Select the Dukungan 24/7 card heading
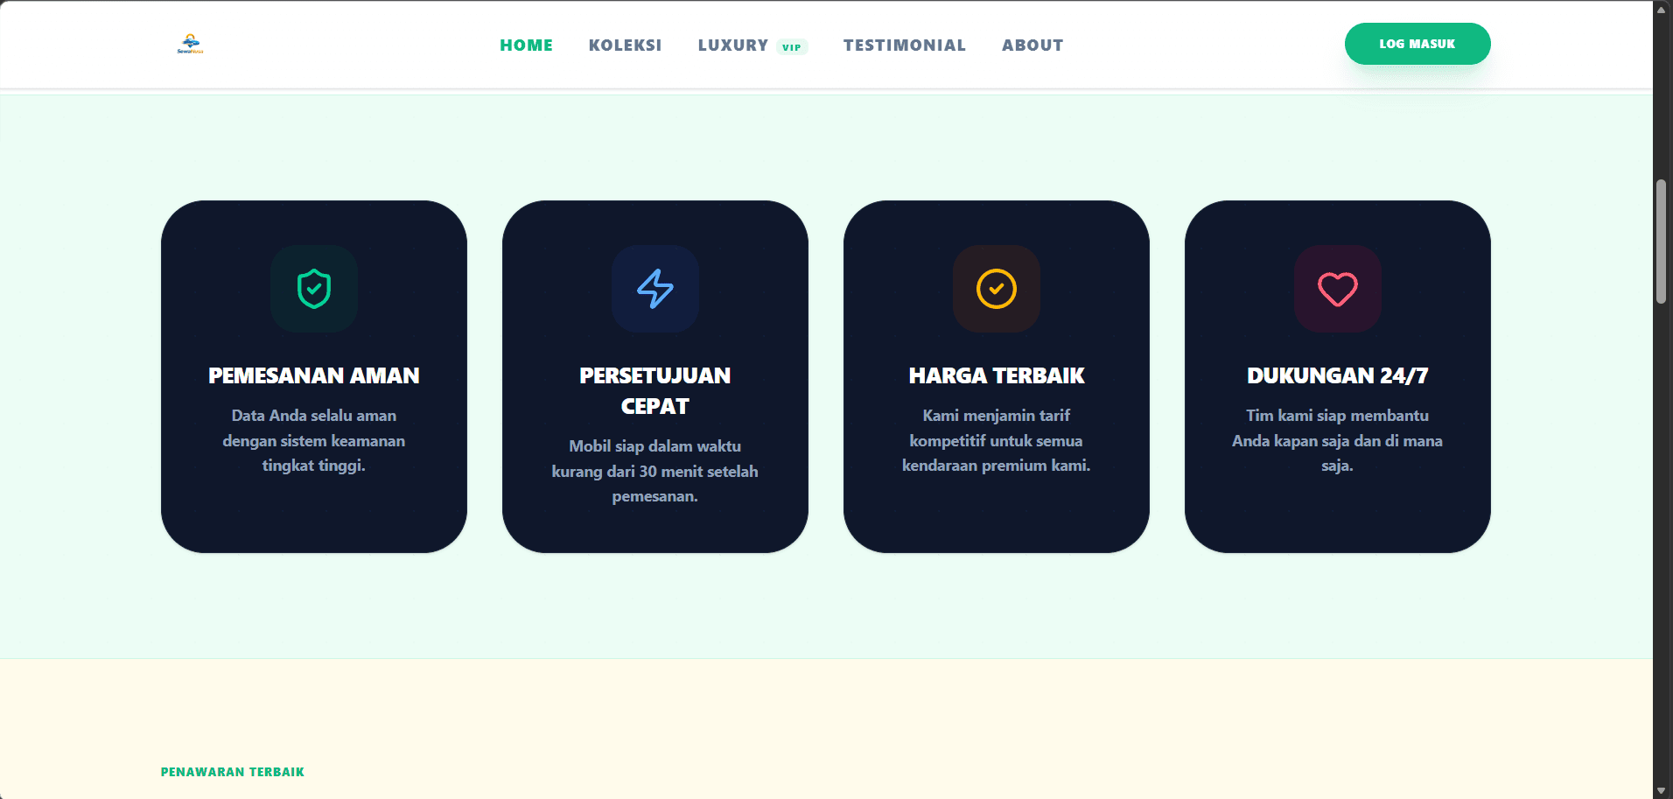The width and height of the screenshot is (1673, 799). tap(1337, 375)
